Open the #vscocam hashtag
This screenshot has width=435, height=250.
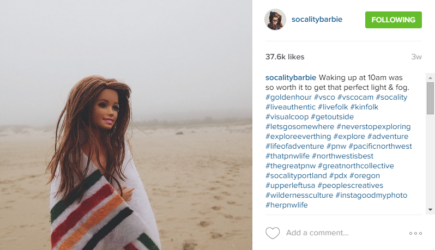coord(355,97)
